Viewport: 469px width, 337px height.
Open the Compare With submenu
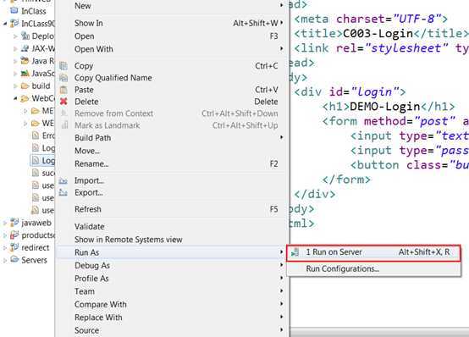pos(172,304)
